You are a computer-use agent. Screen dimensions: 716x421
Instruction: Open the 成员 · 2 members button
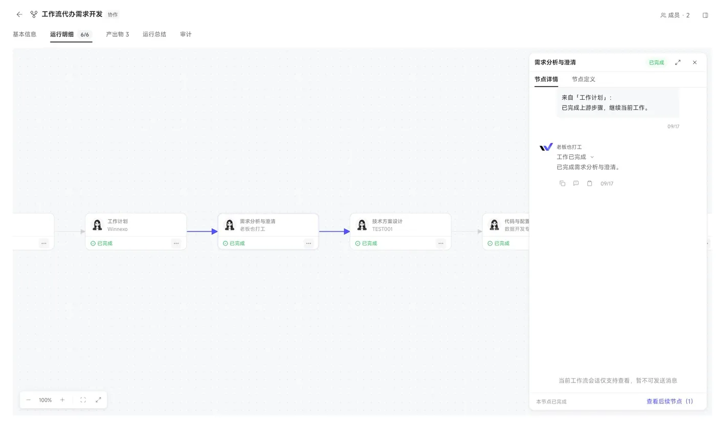(675, 15)
